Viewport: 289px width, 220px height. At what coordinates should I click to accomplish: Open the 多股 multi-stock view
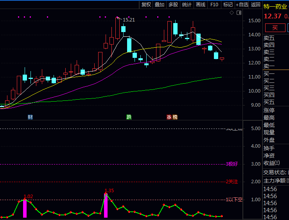pyautogui.click(x=173, y=5)
